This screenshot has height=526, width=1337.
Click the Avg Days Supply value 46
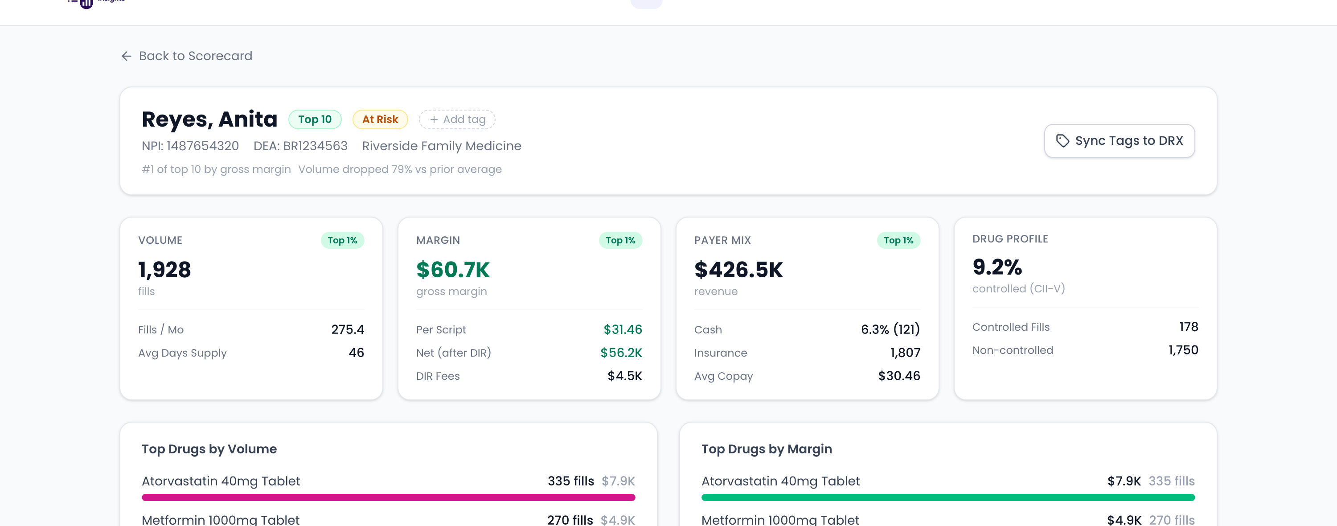[357, 353]
